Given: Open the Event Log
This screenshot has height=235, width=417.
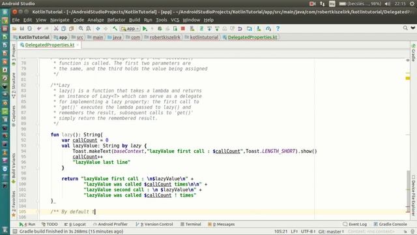Looking at the screenshot, I should (x=354, y=225).
